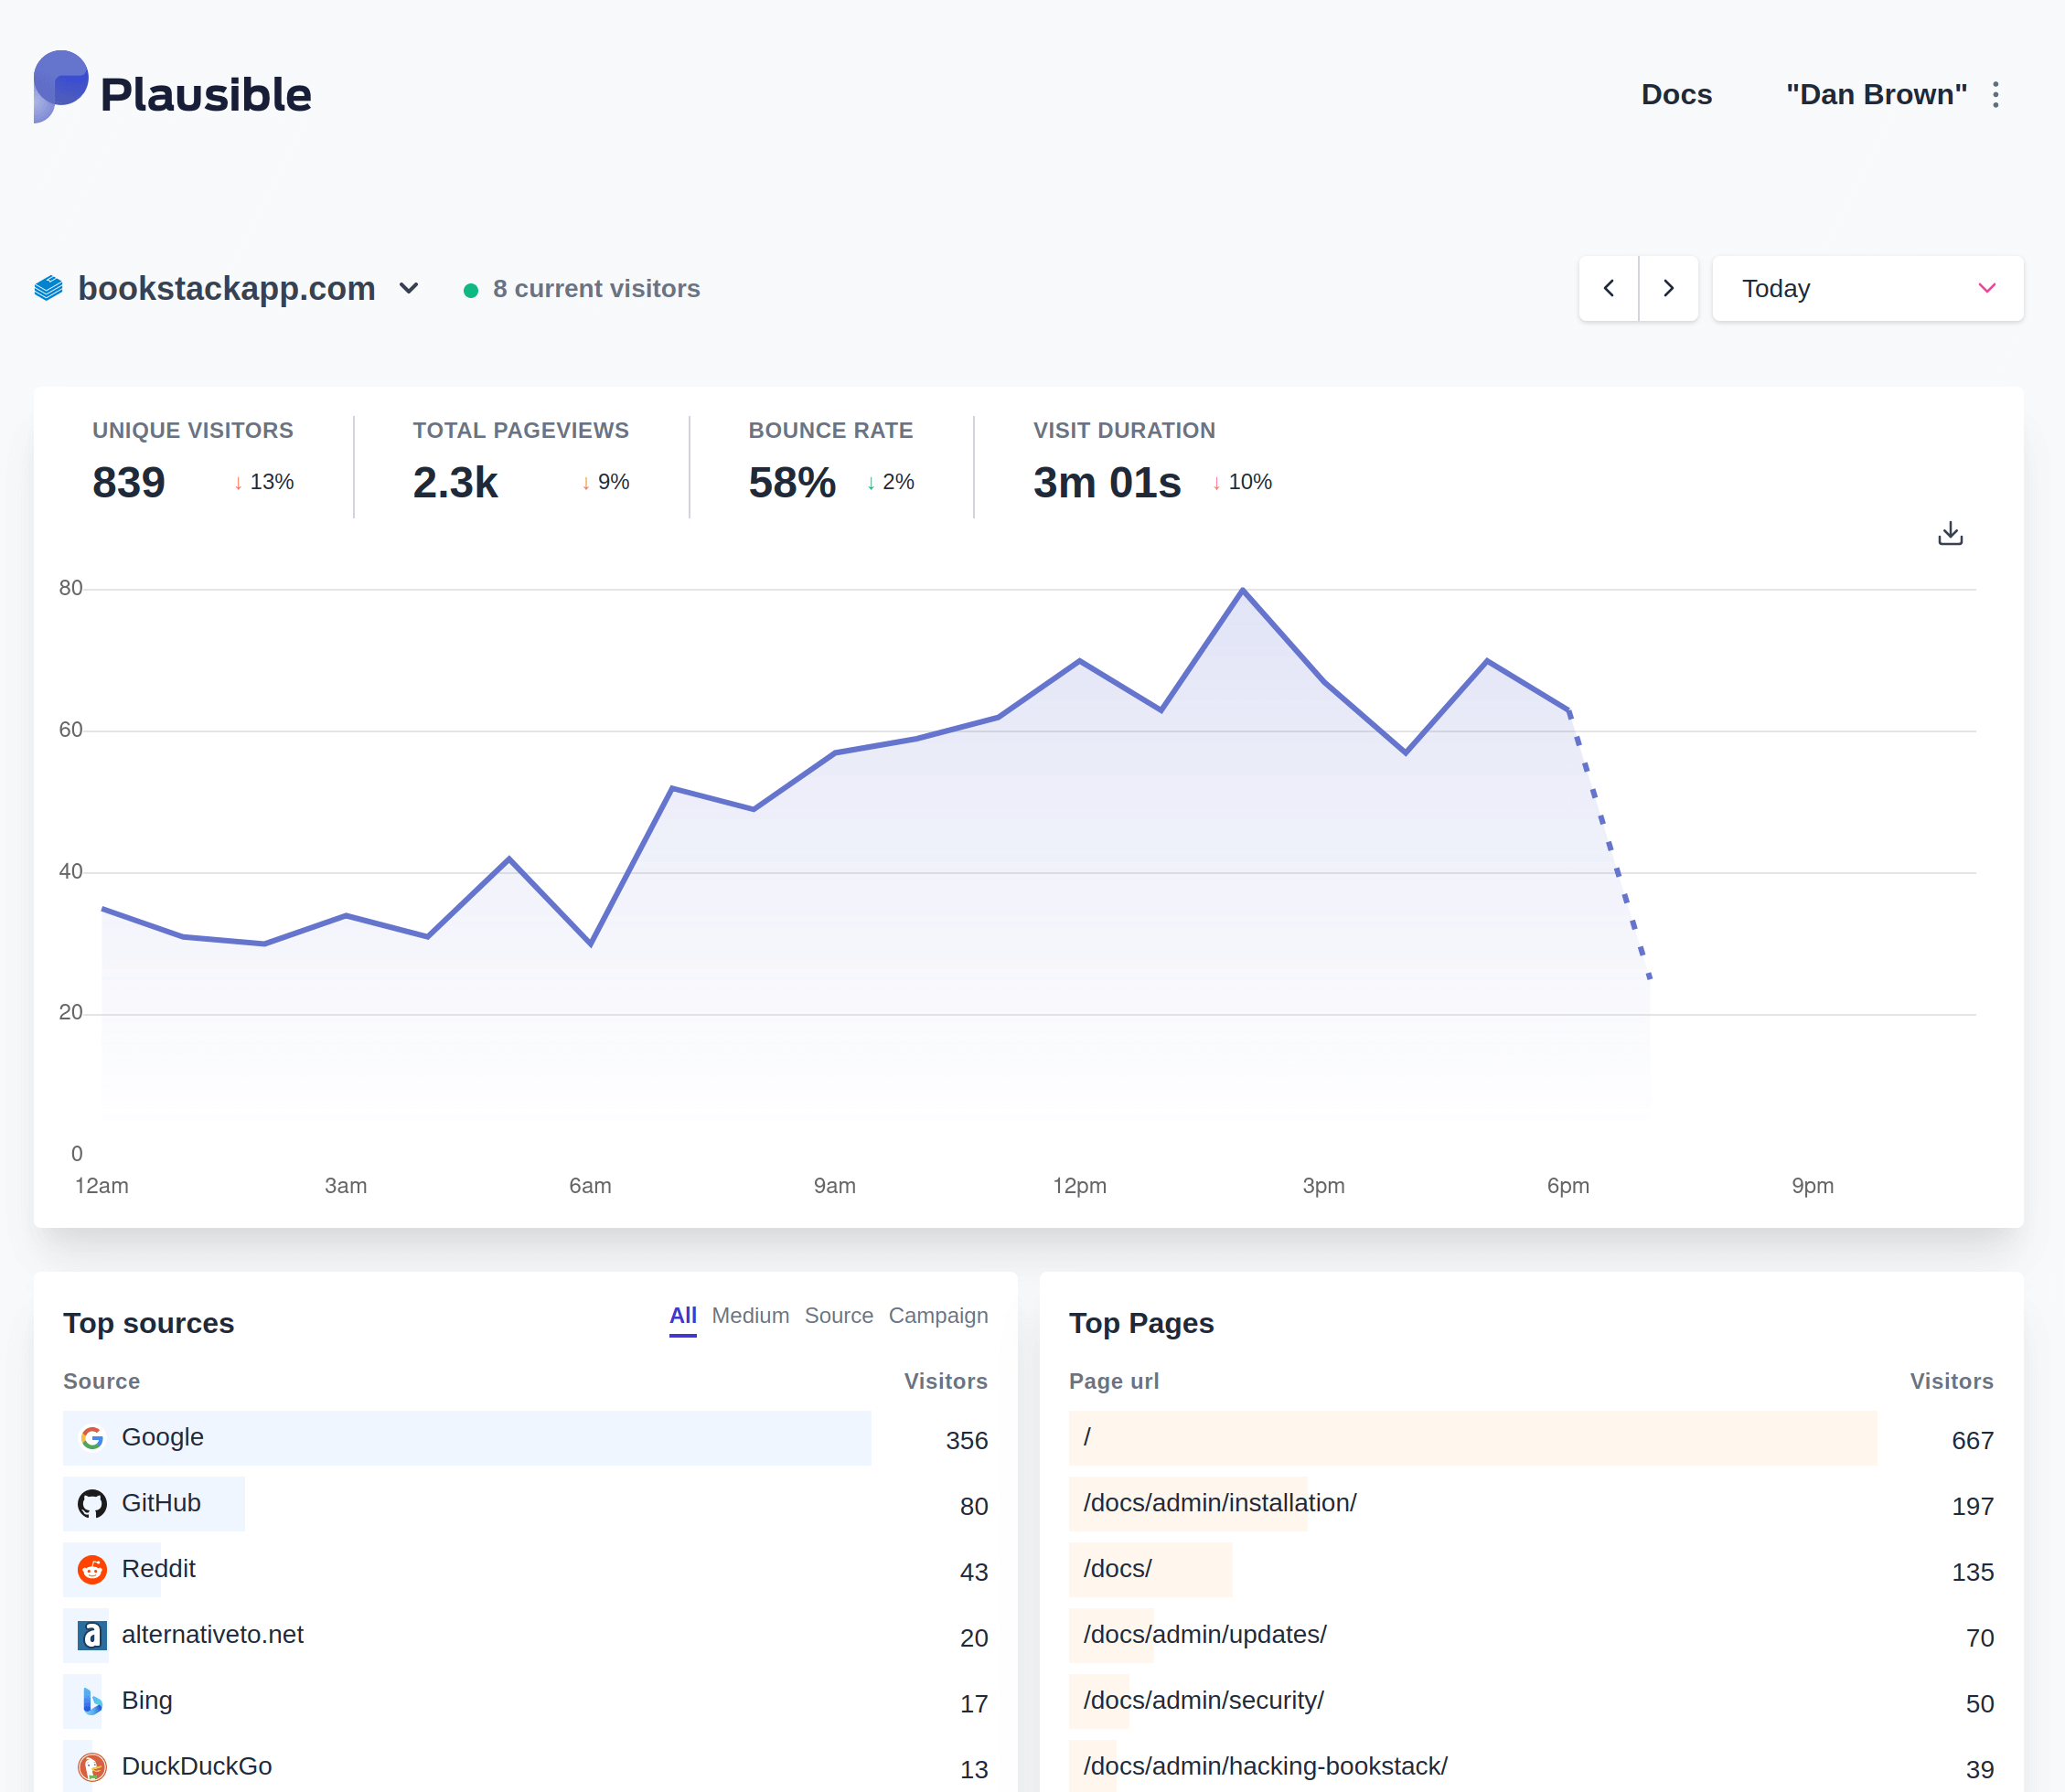2065x1792 pixels.
Task: Click the Top Pages heading
Action: tap(1141, 1323)
